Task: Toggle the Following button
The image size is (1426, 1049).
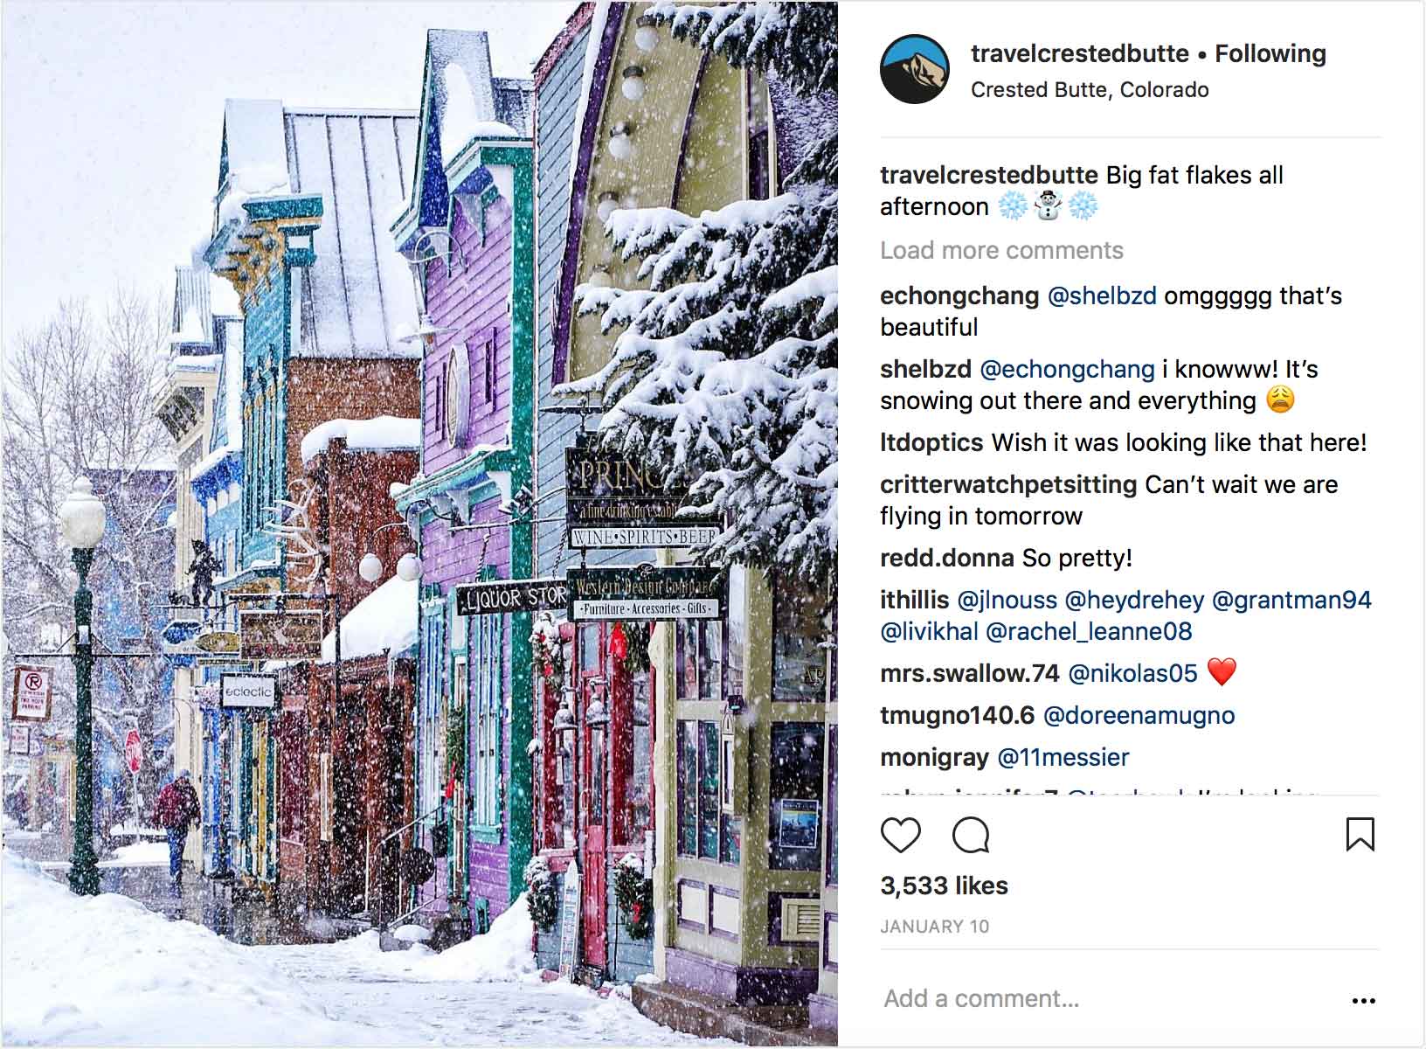Action: click(x=1270, y=53)
